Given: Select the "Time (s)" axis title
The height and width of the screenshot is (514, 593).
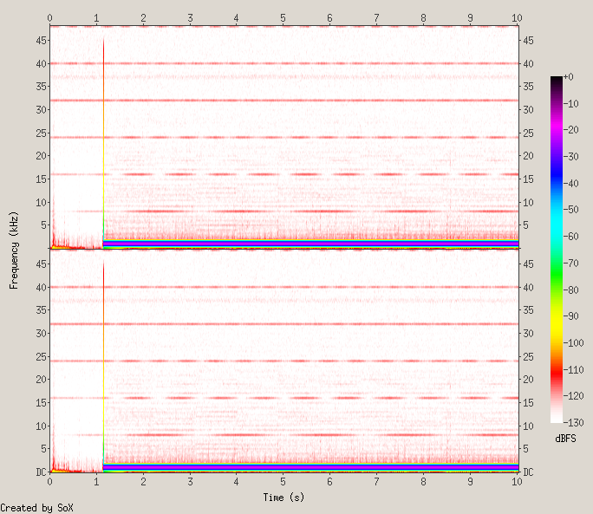Looking at the screenshot, I should click(x=283, y=497).
